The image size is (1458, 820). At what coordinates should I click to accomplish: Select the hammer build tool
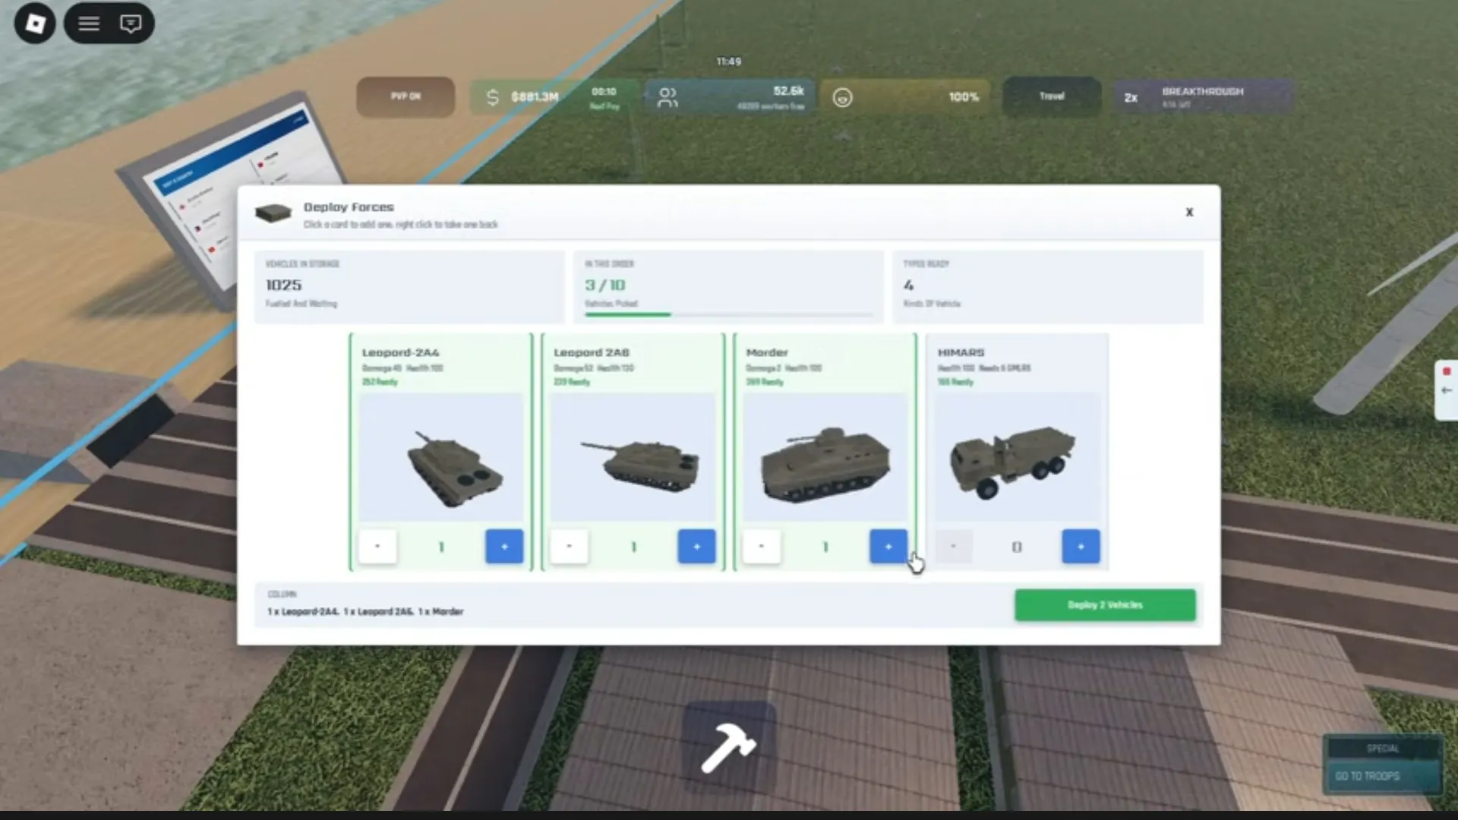click(729, 748)
